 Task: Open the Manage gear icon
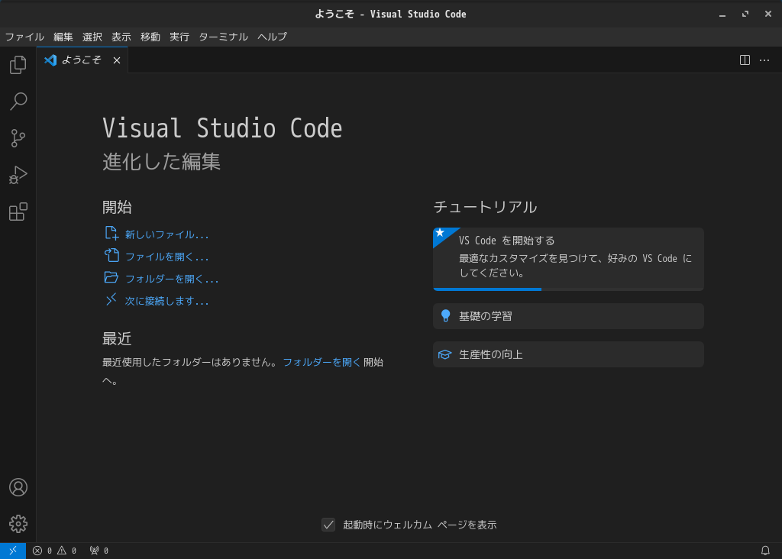tap(18, 524)
